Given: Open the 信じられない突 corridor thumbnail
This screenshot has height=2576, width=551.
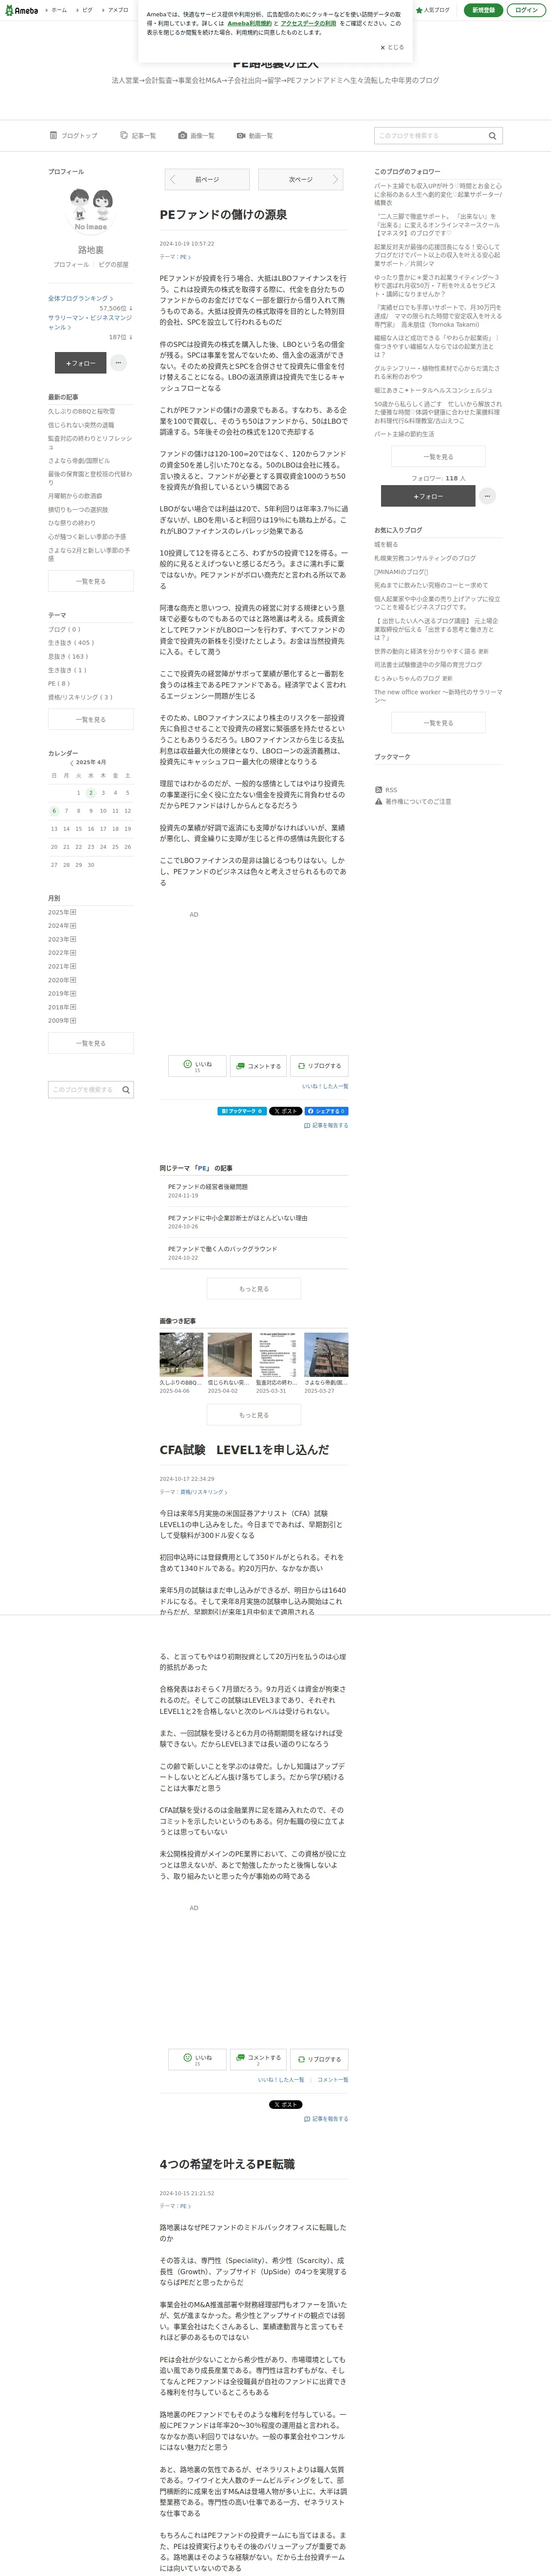Looking at the screenshot, I should pos(230,1355).
